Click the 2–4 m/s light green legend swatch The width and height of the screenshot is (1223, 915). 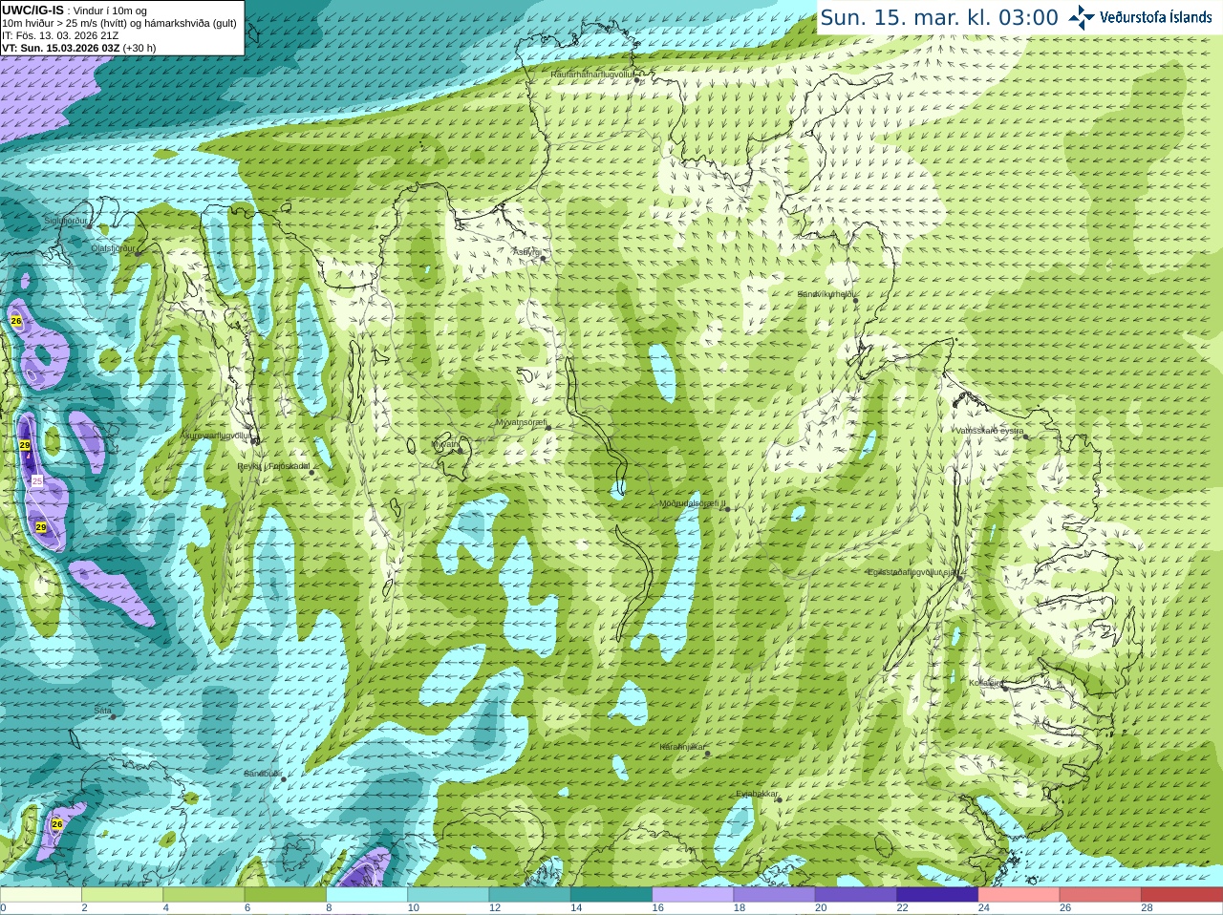(121, 895)
